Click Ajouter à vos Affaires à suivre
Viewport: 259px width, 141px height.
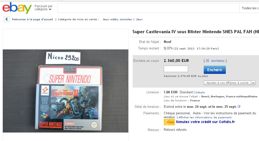click(227, 83)
